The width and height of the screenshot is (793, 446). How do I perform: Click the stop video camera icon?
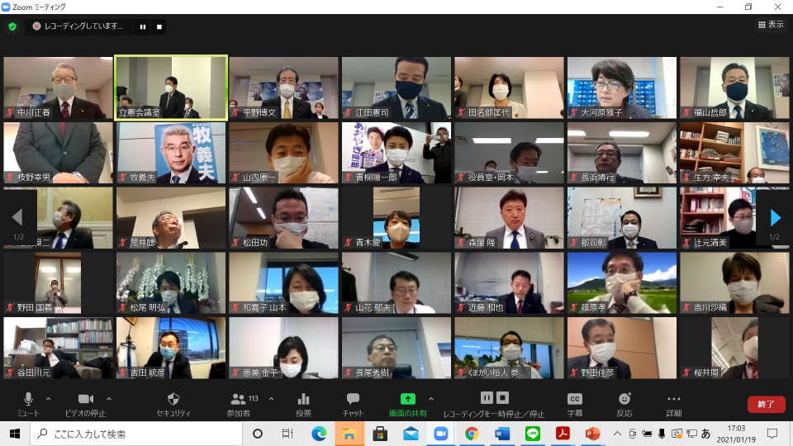pos(85,399)
